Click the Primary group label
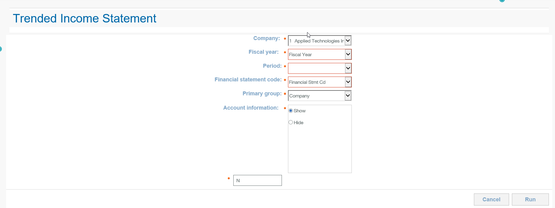 262,94
